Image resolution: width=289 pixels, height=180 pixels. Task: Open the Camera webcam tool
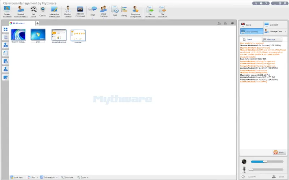[43, 12]
